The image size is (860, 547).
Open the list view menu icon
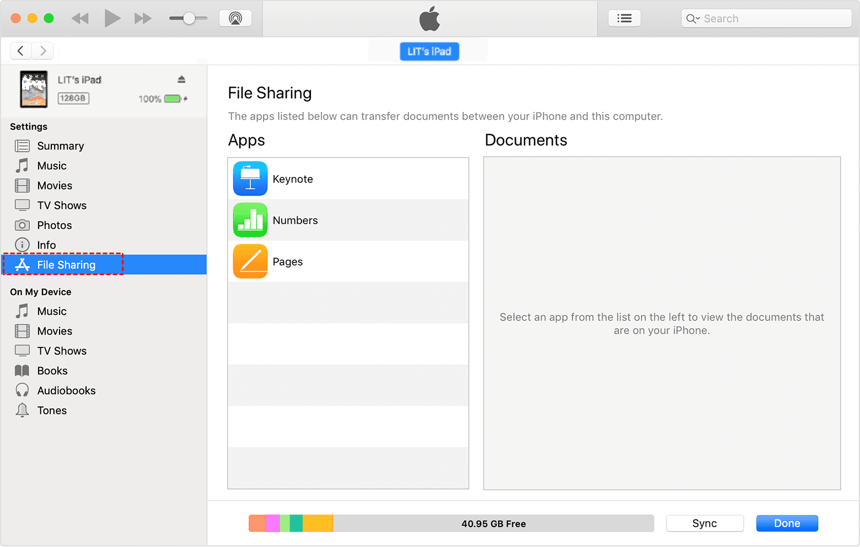(624, 19)
